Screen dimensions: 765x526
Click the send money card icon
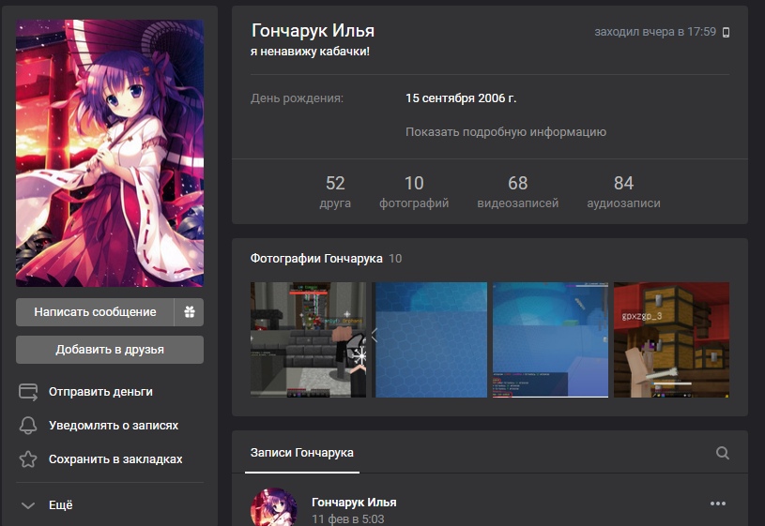tap(29, 392)
